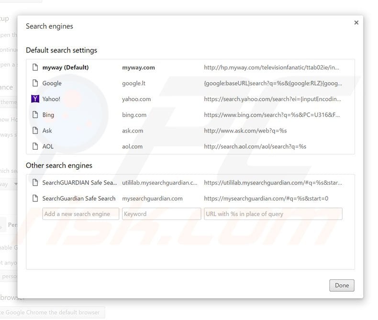This screenshot has height=320, width=378.
Task: Click the https://utililab.mysearchguardian.com URL
Action: 273,183
